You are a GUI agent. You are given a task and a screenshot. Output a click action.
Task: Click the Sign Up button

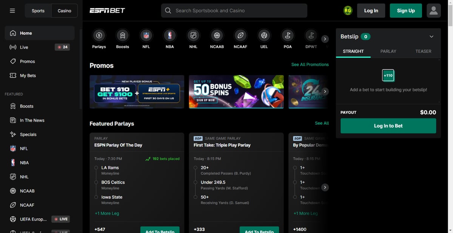click(x=406, y=11)
